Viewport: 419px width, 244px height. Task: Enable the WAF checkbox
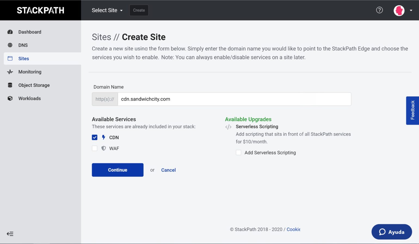click(95, 148)
